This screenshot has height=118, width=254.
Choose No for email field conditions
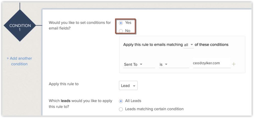click(121, 31)
